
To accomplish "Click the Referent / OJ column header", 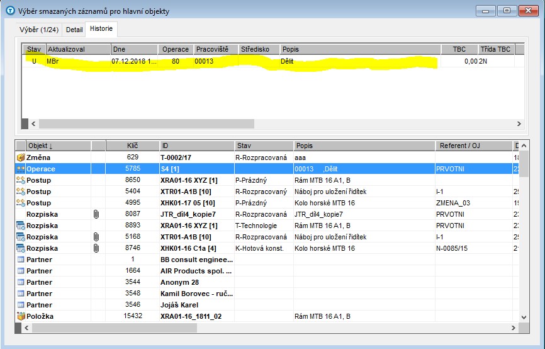I will click(x=473, y=146).
